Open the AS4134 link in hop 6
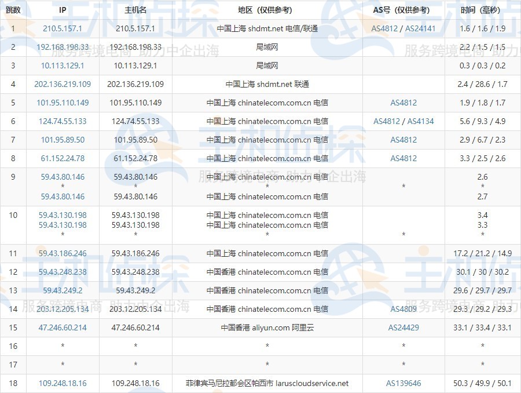The image size is (521, 393). [x=420, y=122]
